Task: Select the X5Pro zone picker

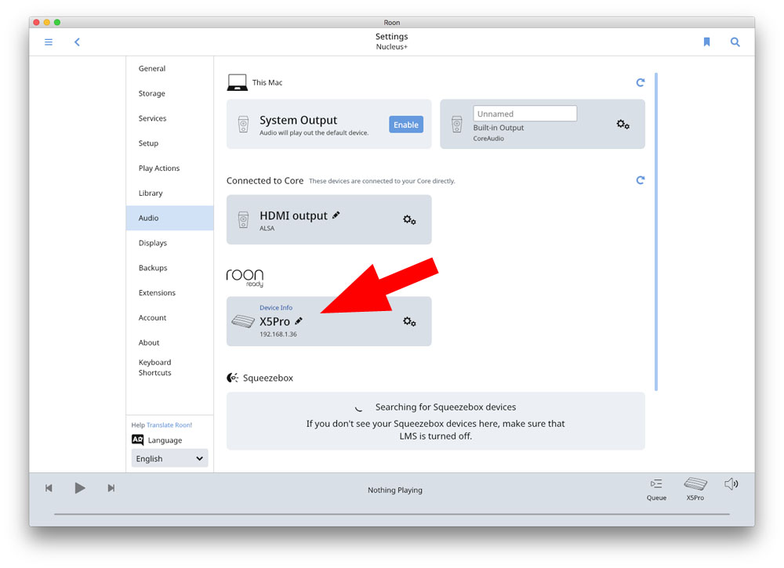Action: 695,489
